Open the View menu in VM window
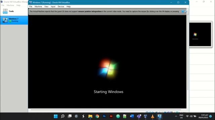Viewport: 215px width, 120px height. point(46,7)
